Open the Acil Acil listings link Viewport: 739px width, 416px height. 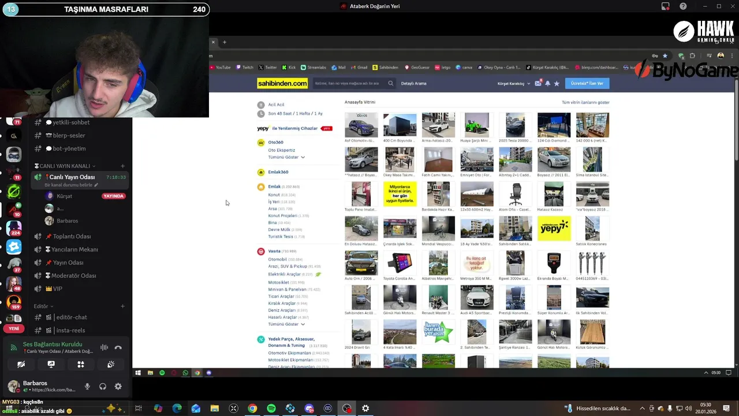point(276,105)
